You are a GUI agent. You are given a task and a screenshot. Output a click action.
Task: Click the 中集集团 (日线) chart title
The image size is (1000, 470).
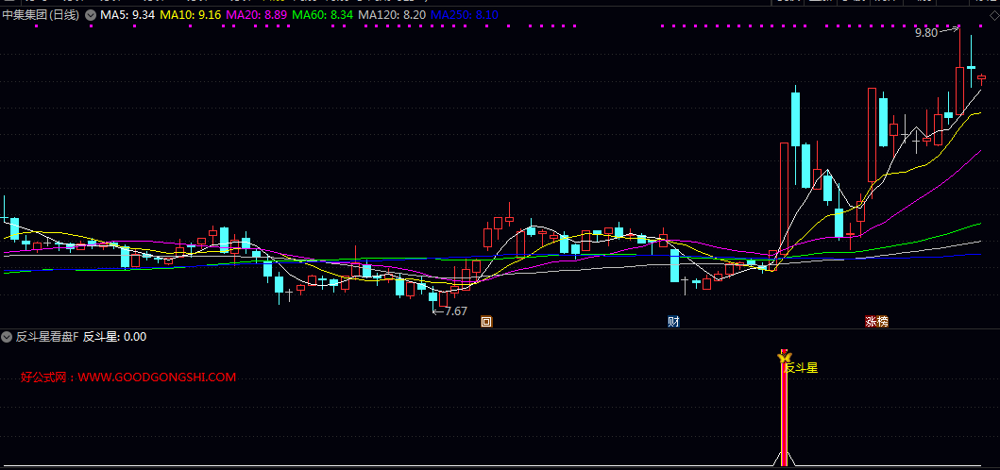(x=42, y=15)
